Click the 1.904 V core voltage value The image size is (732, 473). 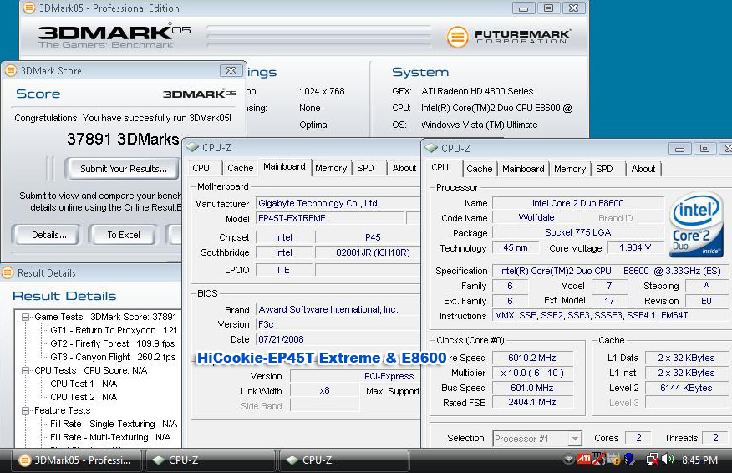click(635, 247)
